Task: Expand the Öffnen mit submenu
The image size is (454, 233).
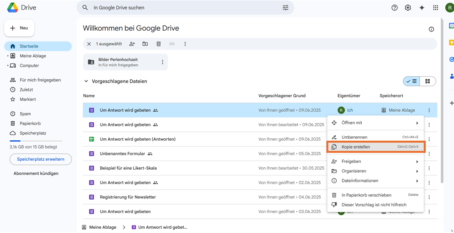Action: pos(417,123)
